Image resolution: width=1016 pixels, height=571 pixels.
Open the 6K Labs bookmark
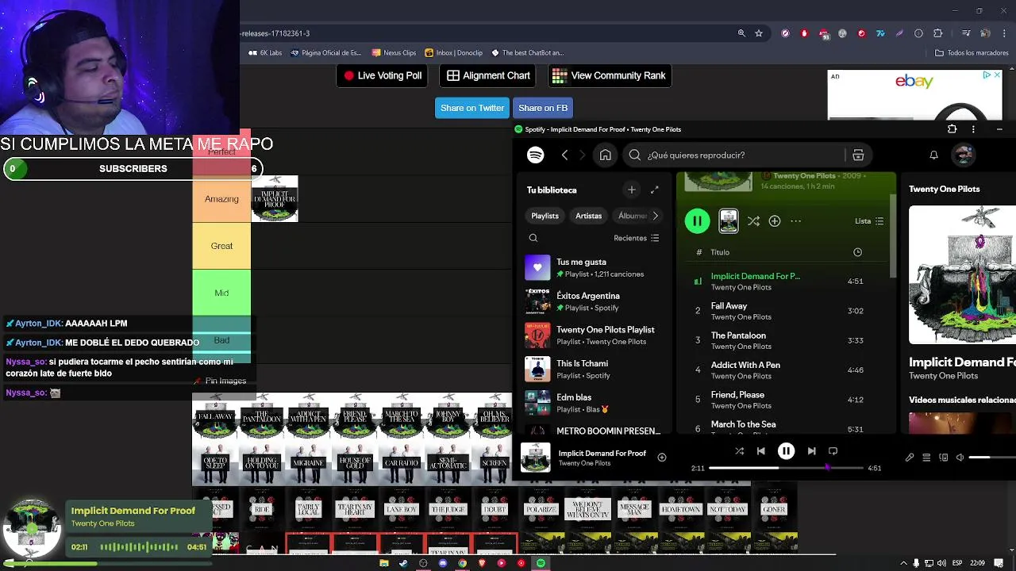(x=265, y=53)
